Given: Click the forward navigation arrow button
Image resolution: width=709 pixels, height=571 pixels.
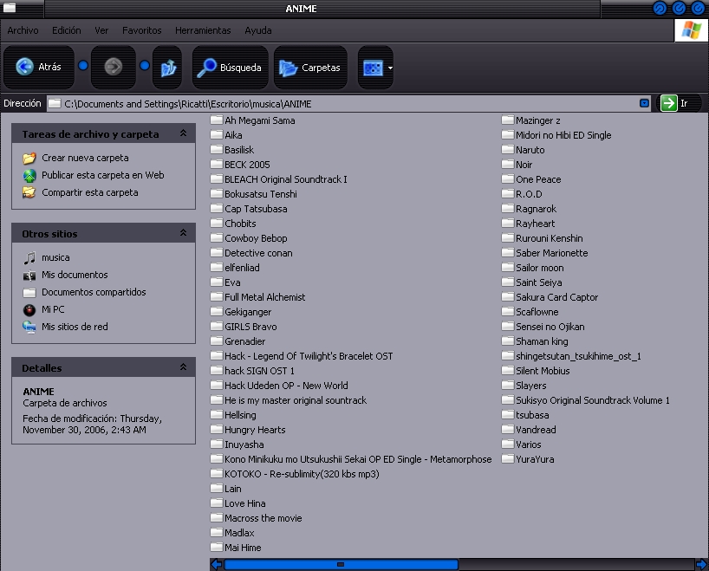Looking at the screenshot, I should coord(113,67).
